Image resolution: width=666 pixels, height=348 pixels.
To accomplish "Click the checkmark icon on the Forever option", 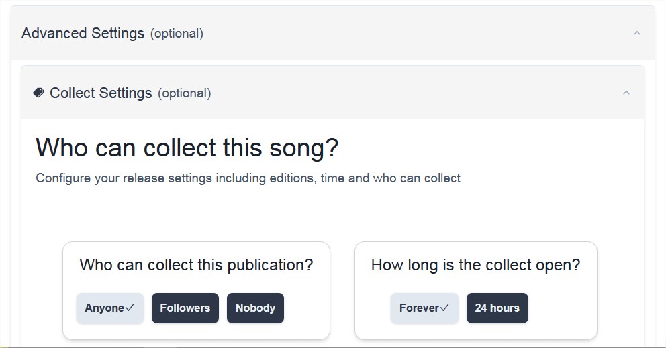I will tap(444, 308).
